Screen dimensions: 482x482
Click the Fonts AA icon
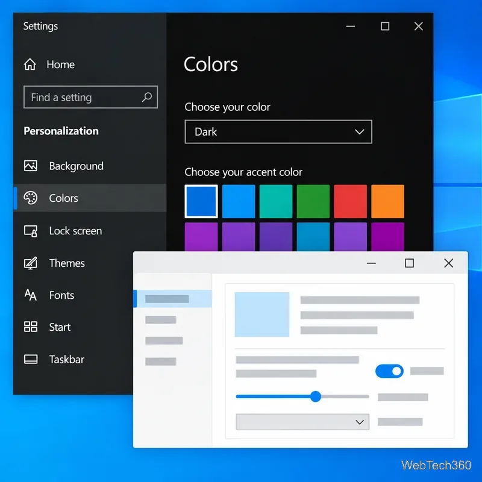(31, 295)
